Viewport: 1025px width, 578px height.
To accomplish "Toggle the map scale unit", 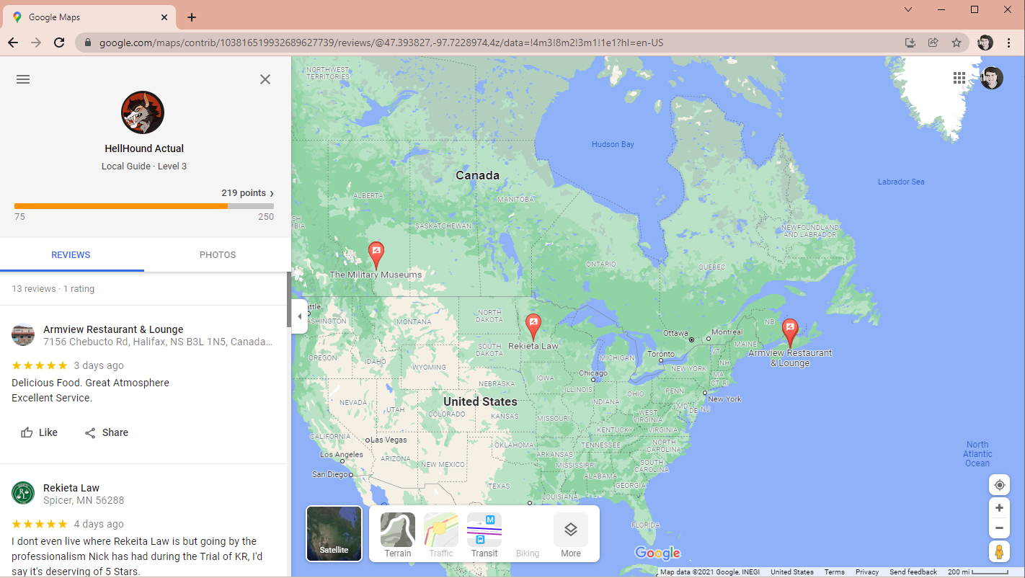I will click(978, 572).
